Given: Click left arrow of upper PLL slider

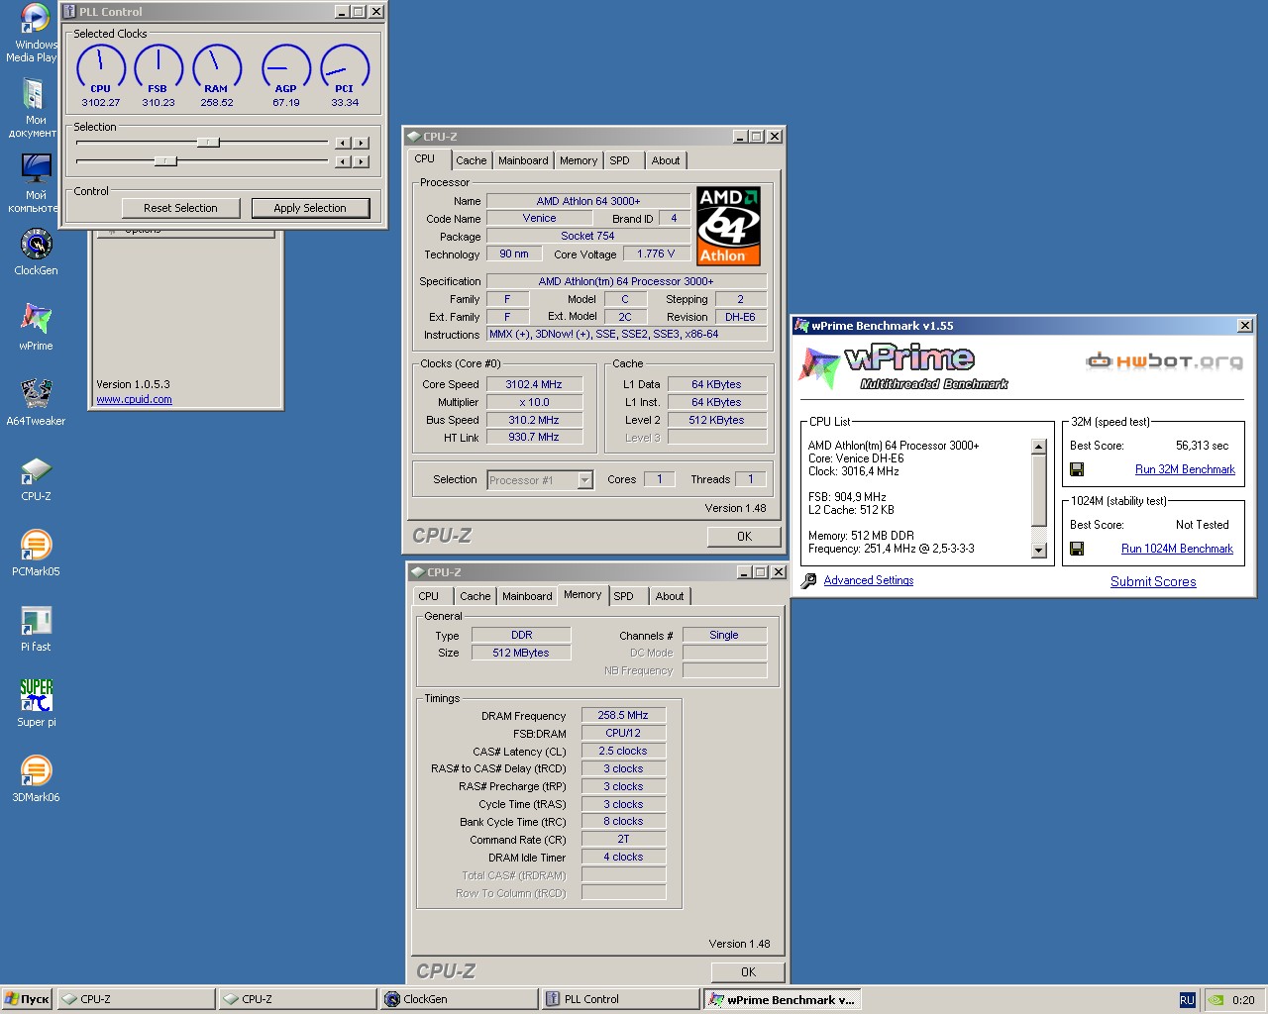Looking at the screenshot, I should tap(343, 143).
